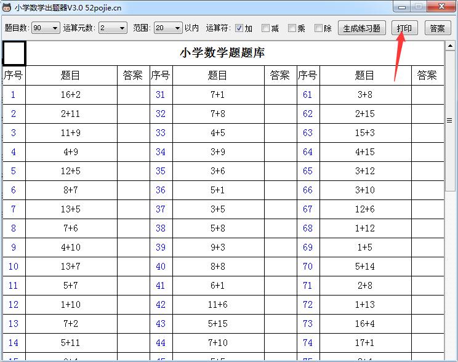The height and width of the screenshot is (362, 458).
Task: Select problem 4+10 in row 9
Action: tap(71, 247)
